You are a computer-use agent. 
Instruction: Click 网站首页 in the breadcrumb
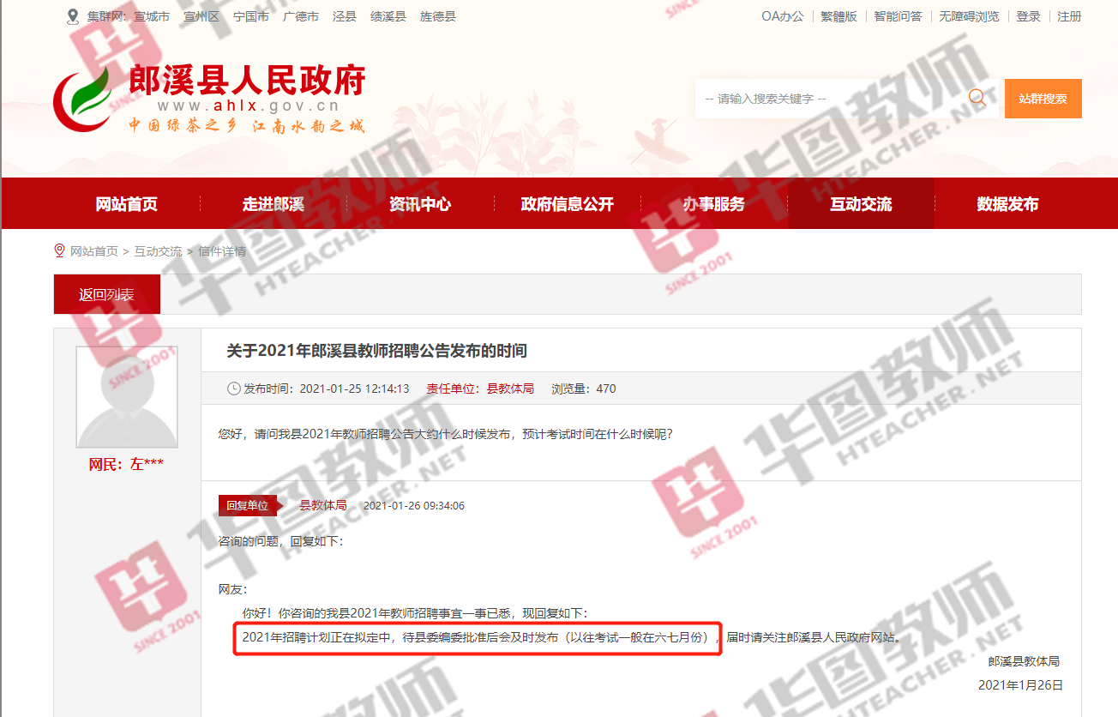(94, 251)
